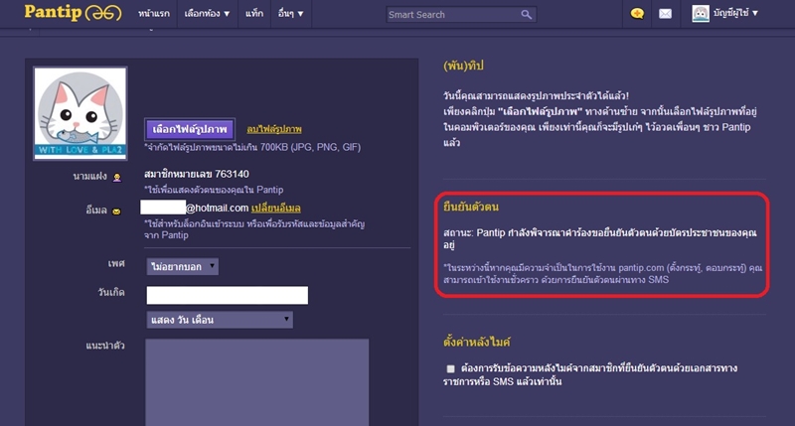Viewport: 795px width, 426px height.
Task: Click the อีเมล envelope icon
Action: point(116,212)
